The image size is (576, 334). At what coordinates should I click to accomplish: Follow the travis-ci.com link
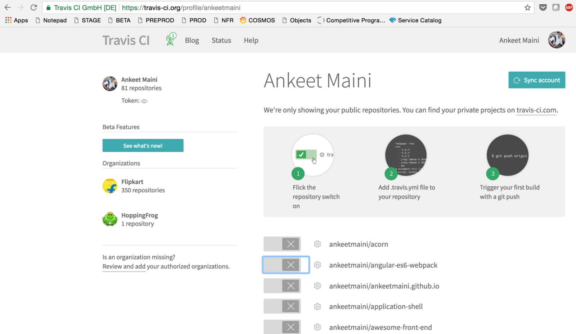tap(536, 110)
